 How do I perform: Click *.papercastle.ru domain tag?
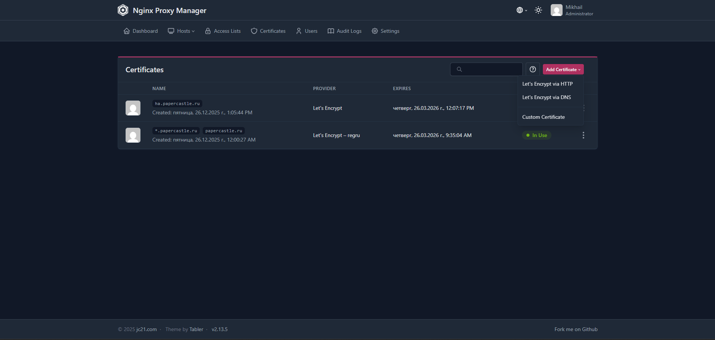176,131
